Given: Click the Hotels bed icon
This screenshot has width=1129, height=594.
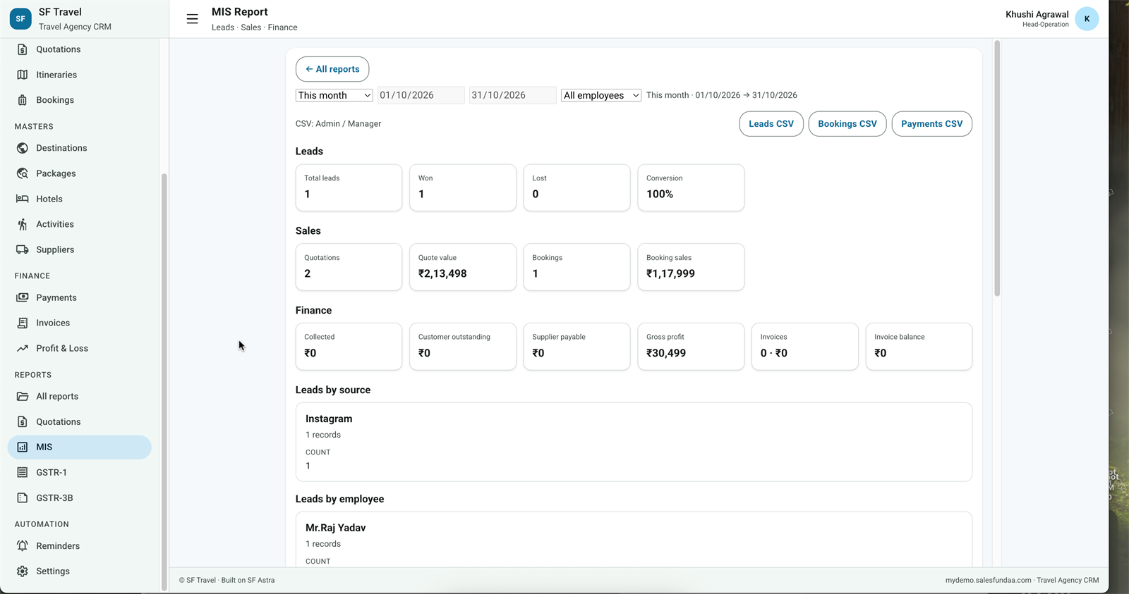Looking at the screenshot, I should click(23, 199).
